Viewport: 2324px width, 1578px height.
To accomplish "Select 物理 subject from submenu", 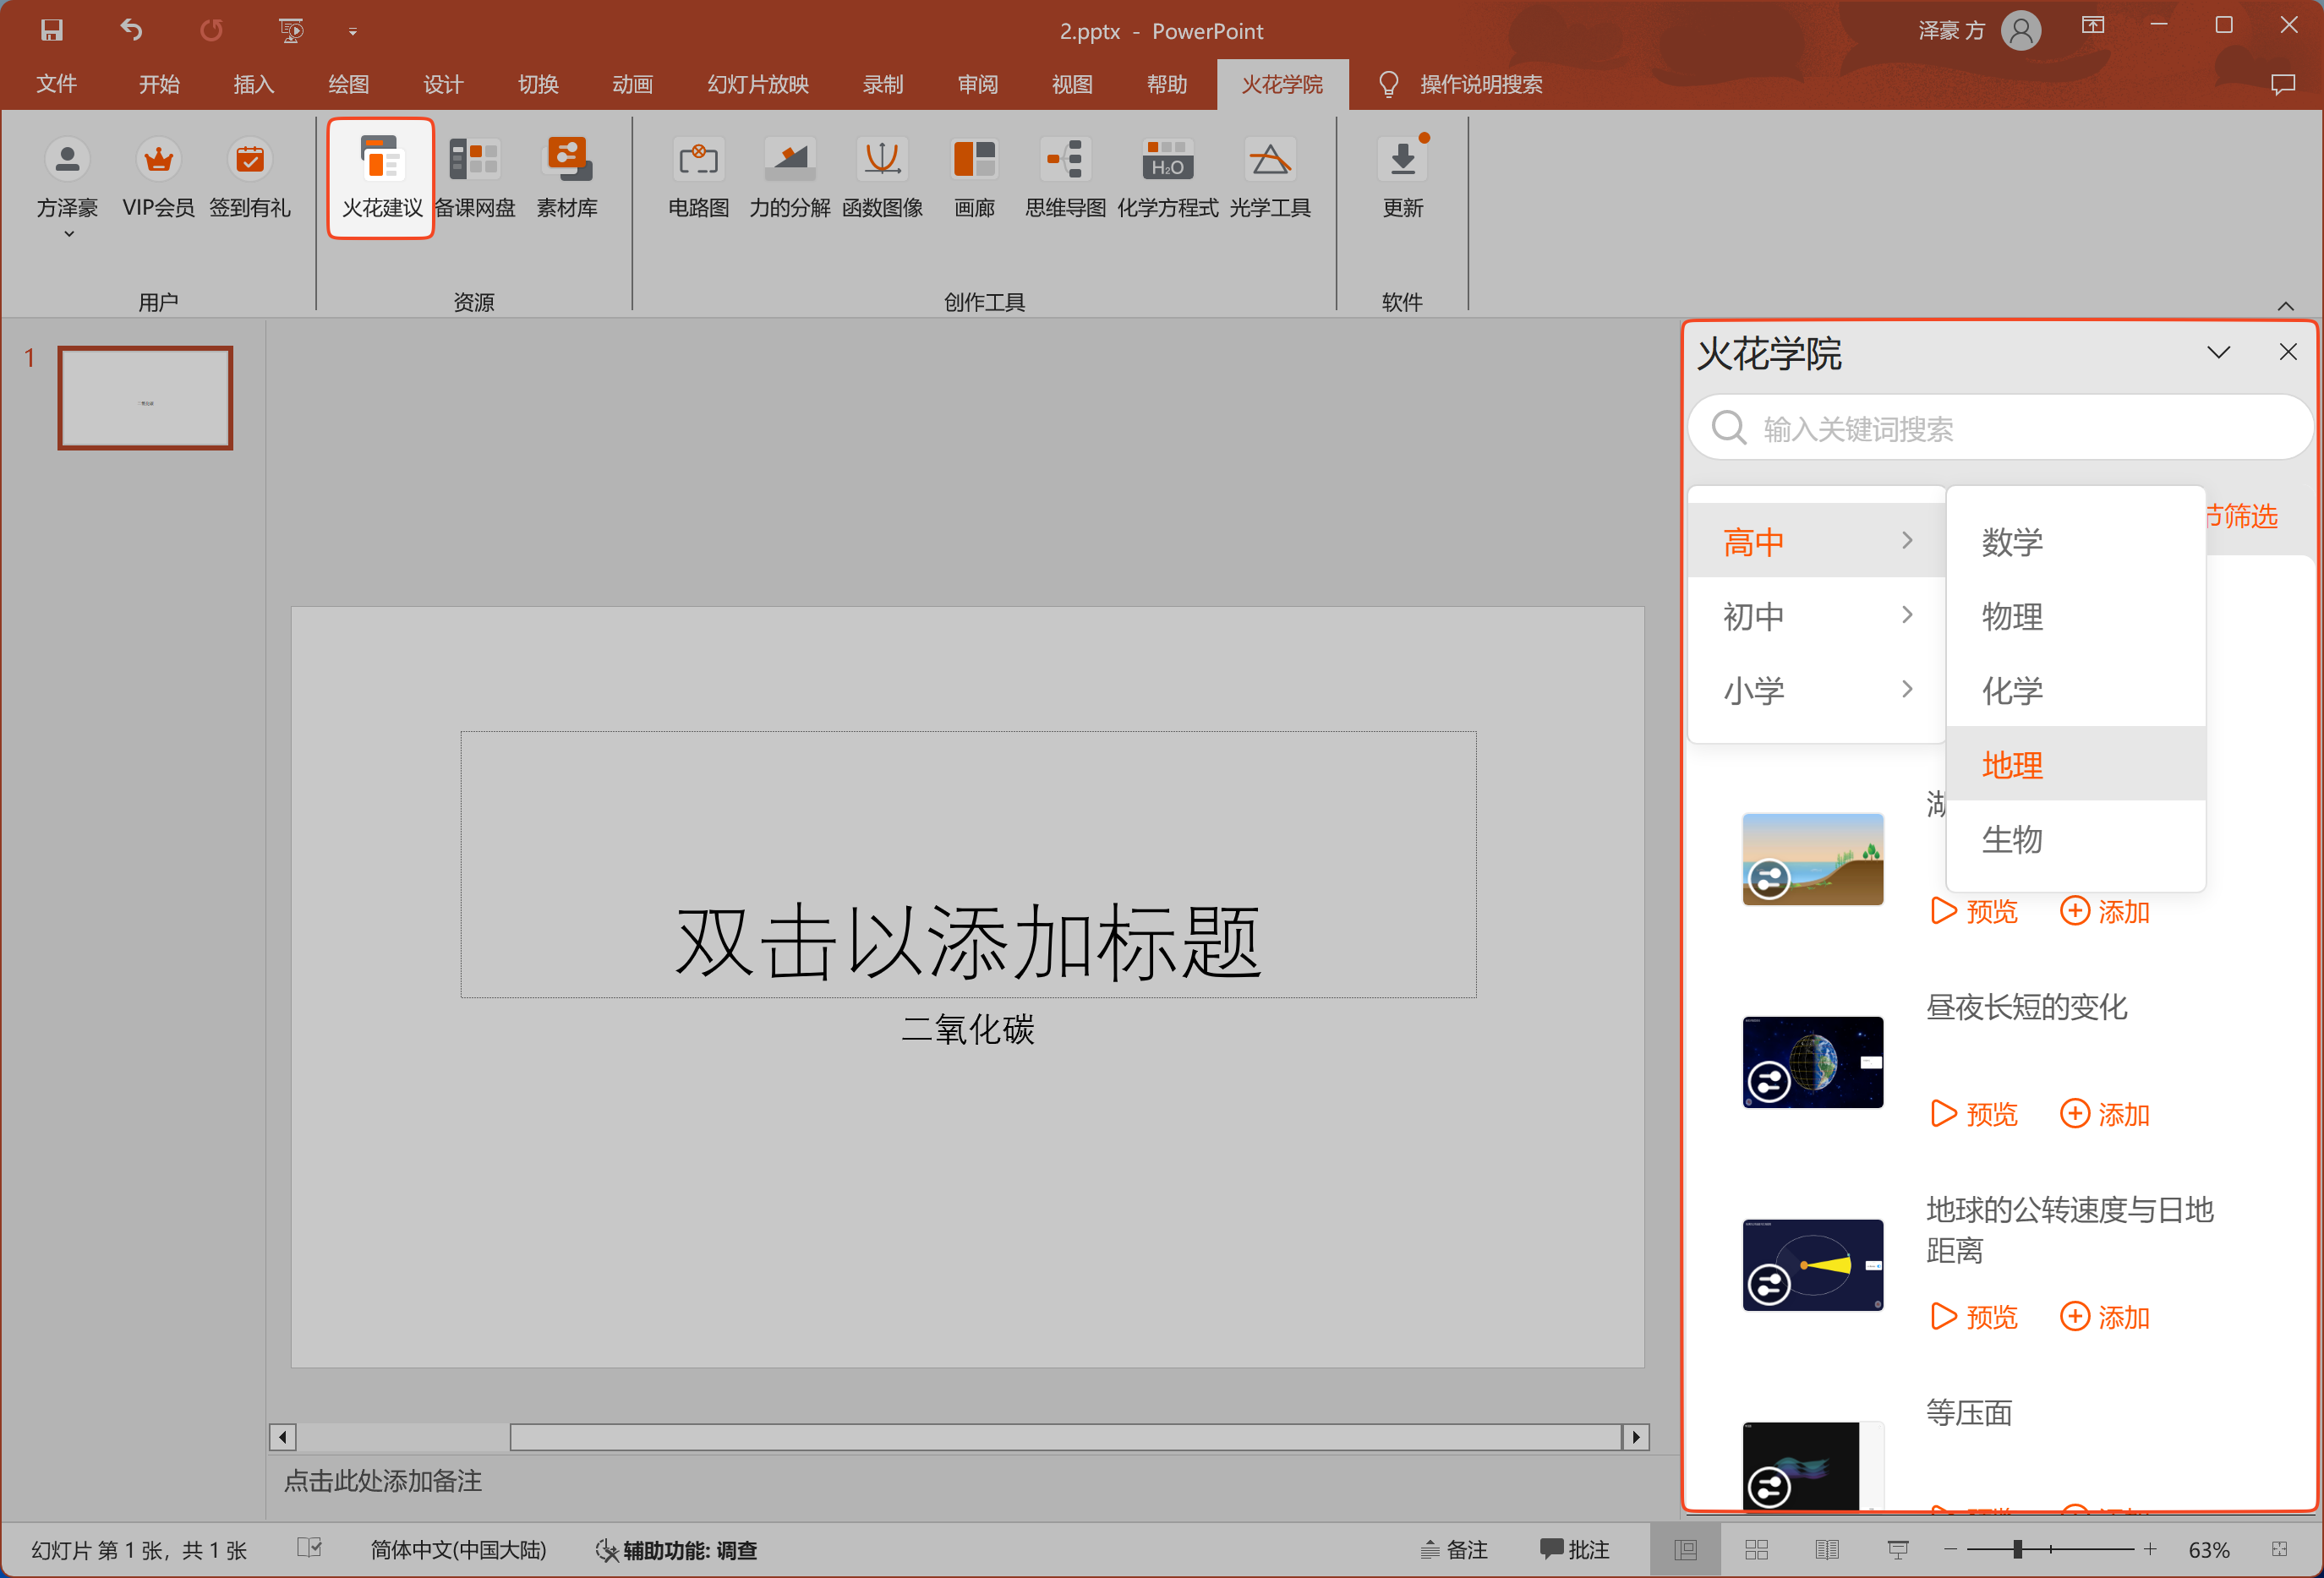I will click(2075, 615).
